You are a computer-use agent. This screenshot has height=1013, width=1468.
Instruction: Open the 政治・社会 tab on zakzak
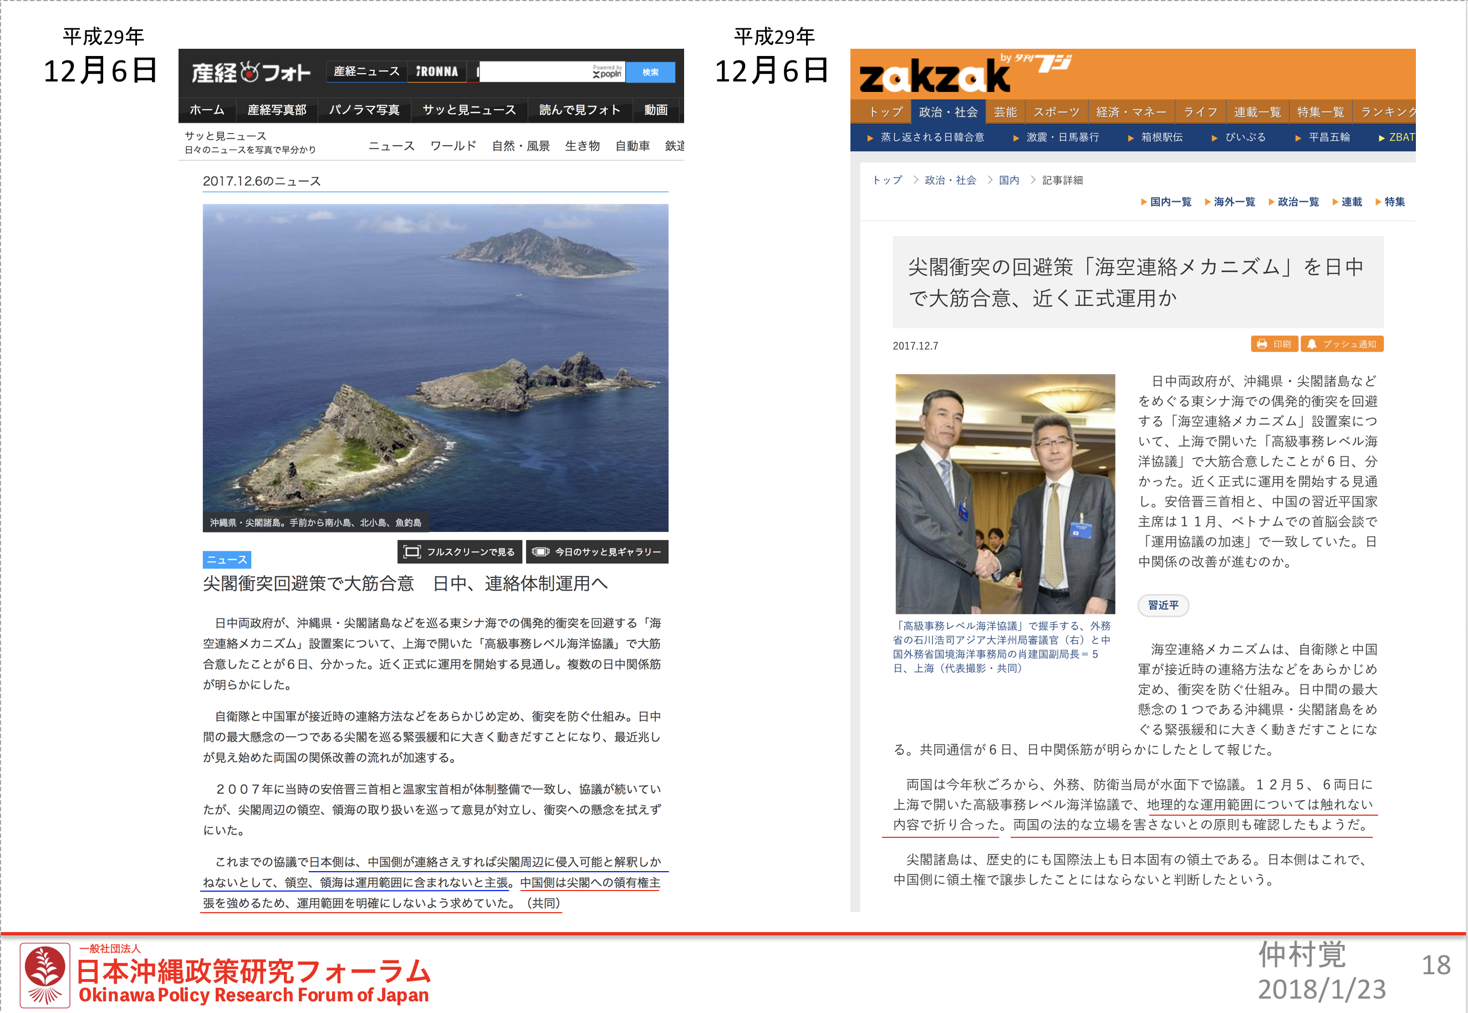948,112
